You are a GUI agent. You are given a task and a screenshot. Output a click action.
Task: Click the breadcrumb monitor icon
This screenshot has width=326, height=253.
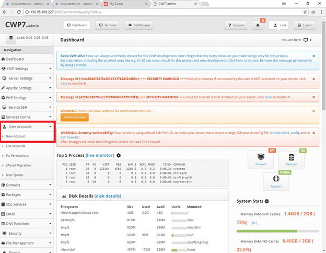click(306, 40)
